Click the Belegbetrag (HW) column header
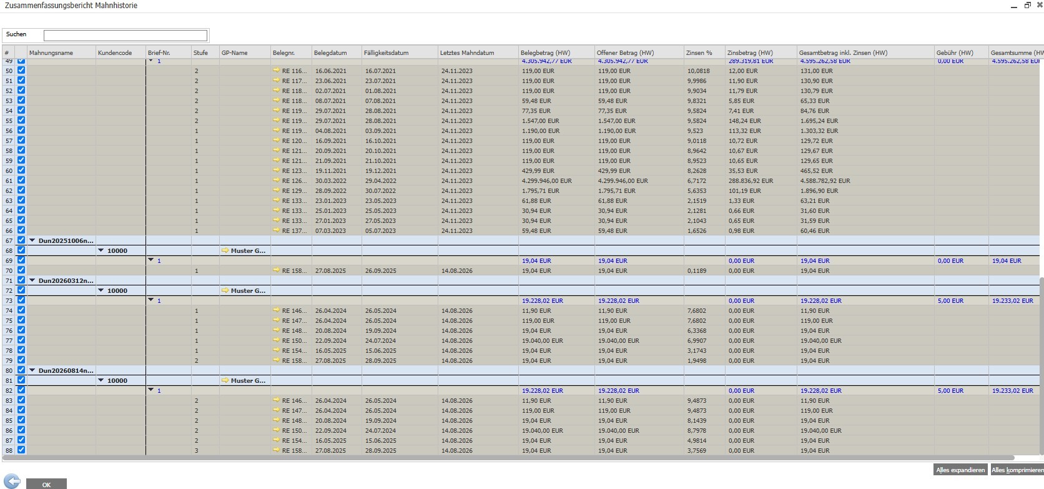Viewport: 1044px width, 489px height. click(556, 52)
